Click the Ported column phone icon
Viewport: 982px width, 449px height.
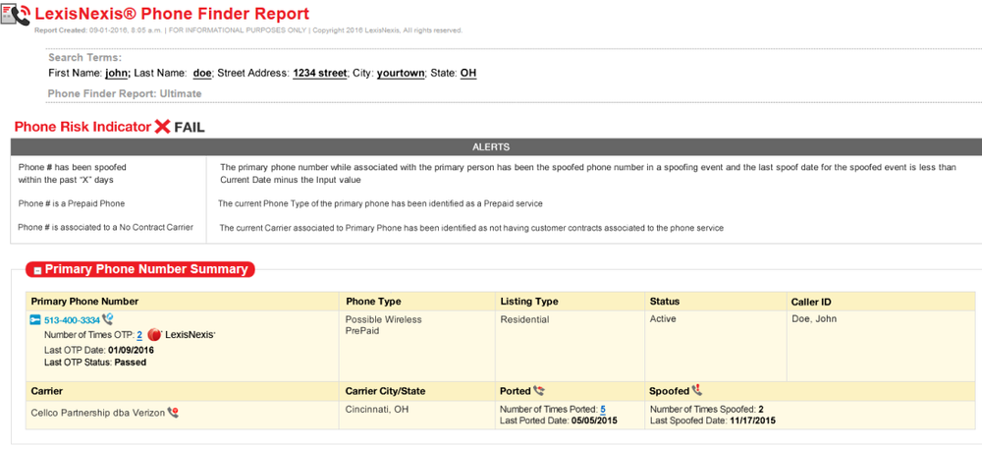(539, 390)
